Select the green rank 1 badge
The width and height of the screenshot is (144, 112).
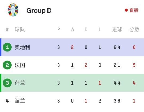pyautogui.click(x=7, y=47)
